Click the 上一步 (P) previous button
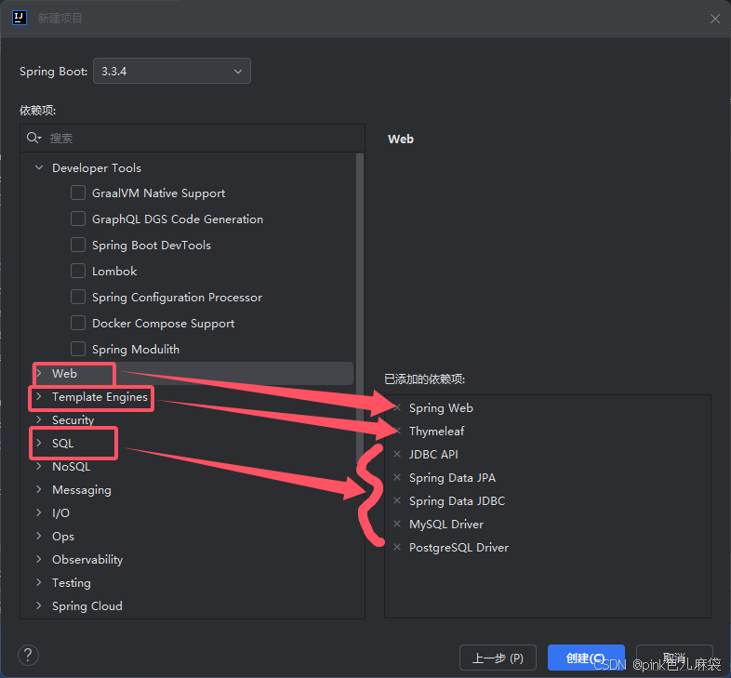 pos(498,658)
